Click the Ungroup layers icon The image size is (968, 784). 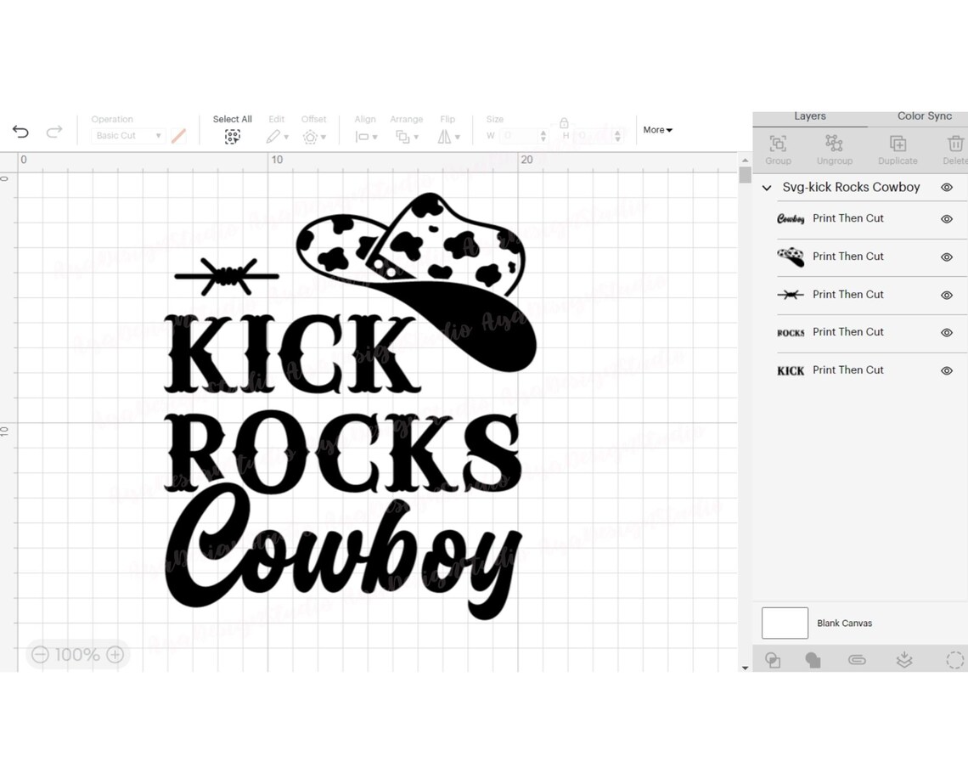pyautogui.click(x=834, y=144)
